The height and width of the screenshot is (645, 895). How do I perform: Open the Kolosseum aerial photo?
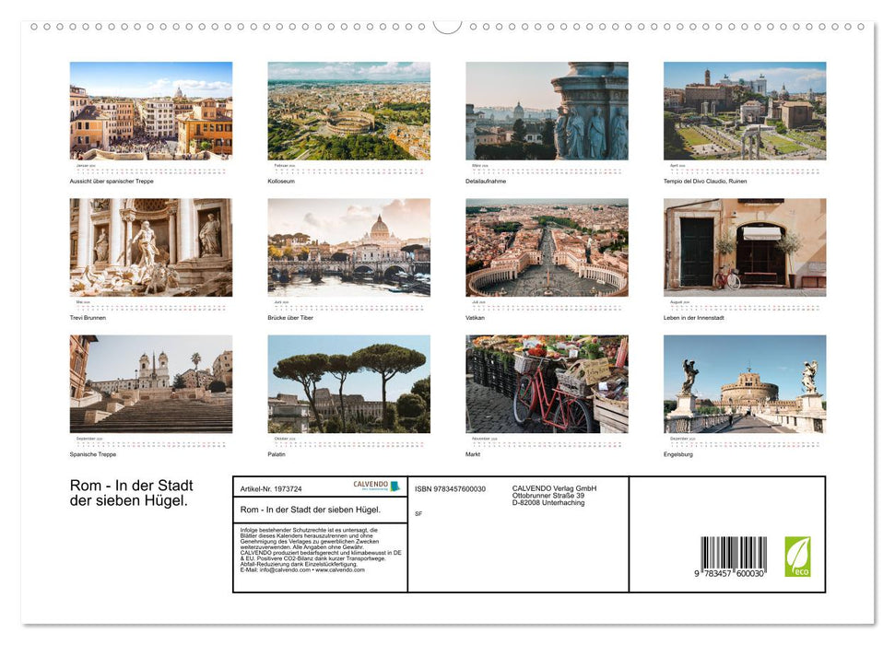click(348, 111)
